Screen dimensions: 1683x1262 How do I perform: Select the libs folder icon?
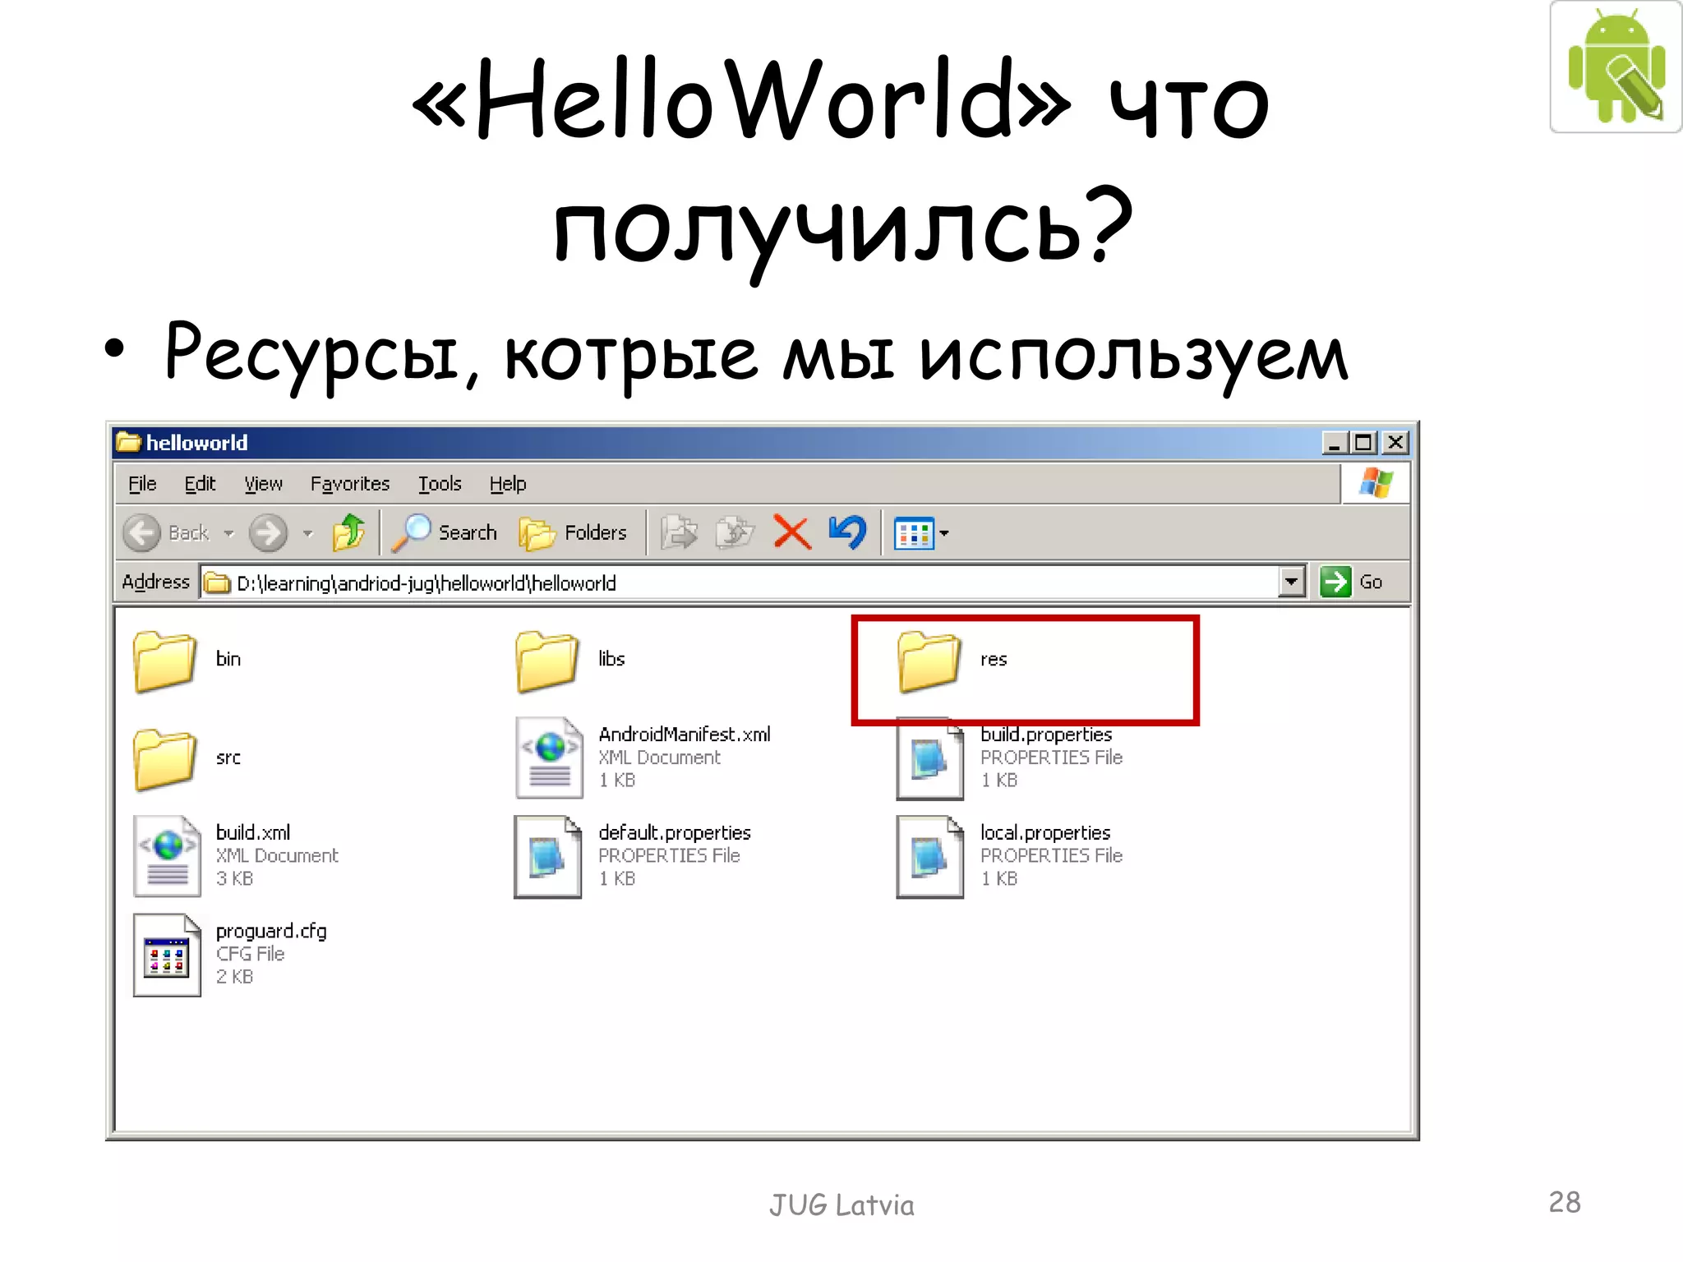pos(547,661)
